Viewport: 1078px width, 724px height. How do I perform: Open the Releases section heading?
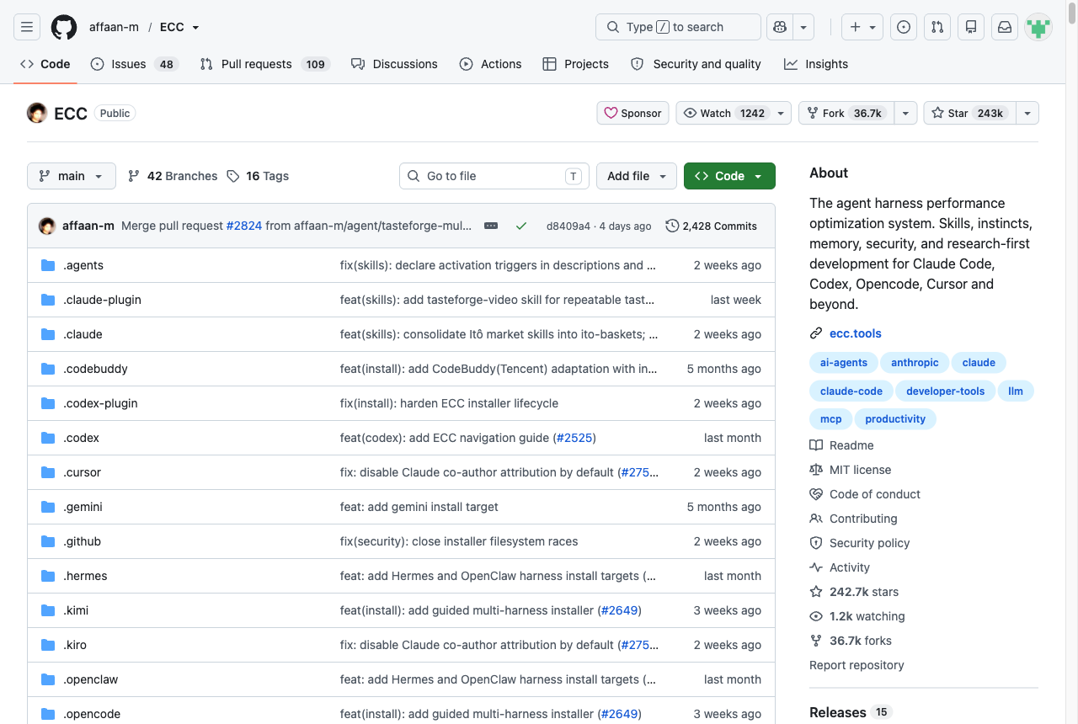(838, 712)
